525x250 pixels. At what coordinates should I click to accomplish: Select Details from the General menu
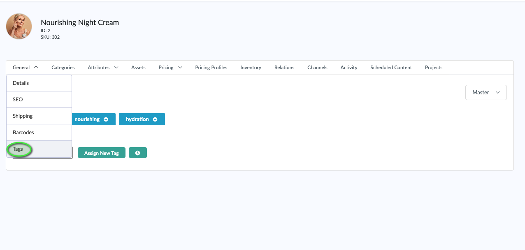click(21, 83)
